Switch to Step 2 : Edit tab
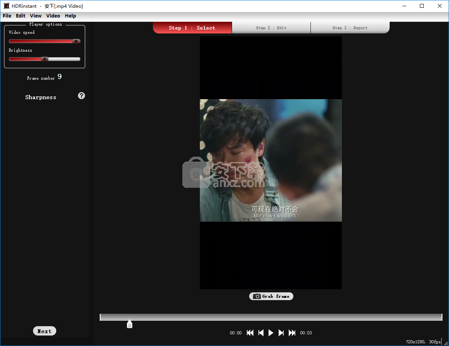The height and width of the screenshot is (346, 449). (271, 28)
